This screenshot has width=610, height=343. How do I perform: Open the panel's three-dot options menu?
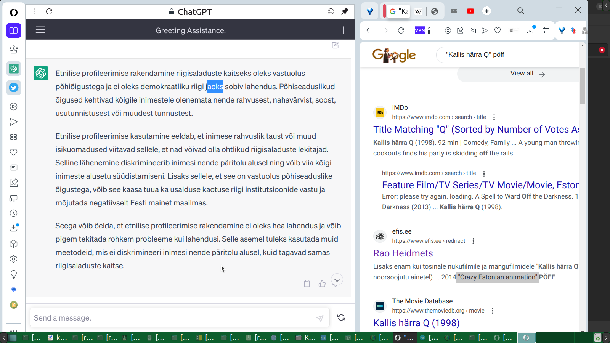(x=34, y=11)
